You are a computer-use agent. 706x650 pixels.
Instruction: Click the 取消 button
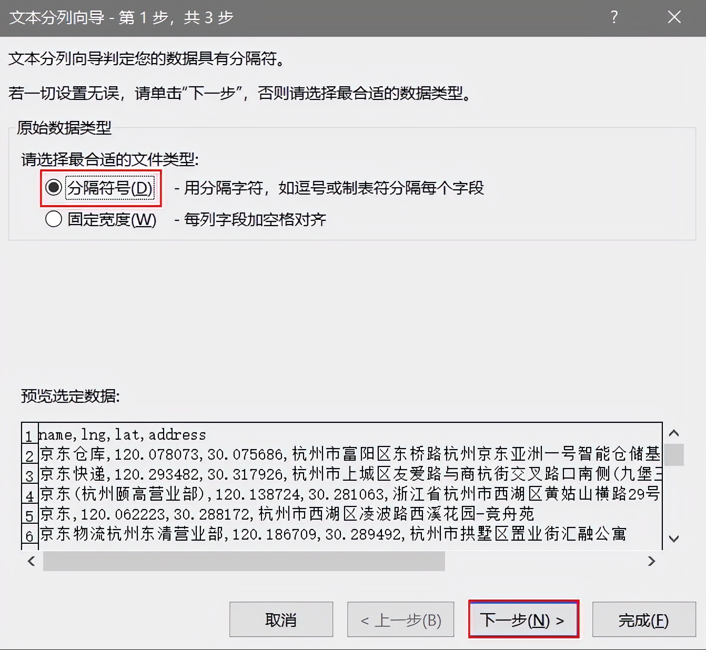[x=281, y=619]
